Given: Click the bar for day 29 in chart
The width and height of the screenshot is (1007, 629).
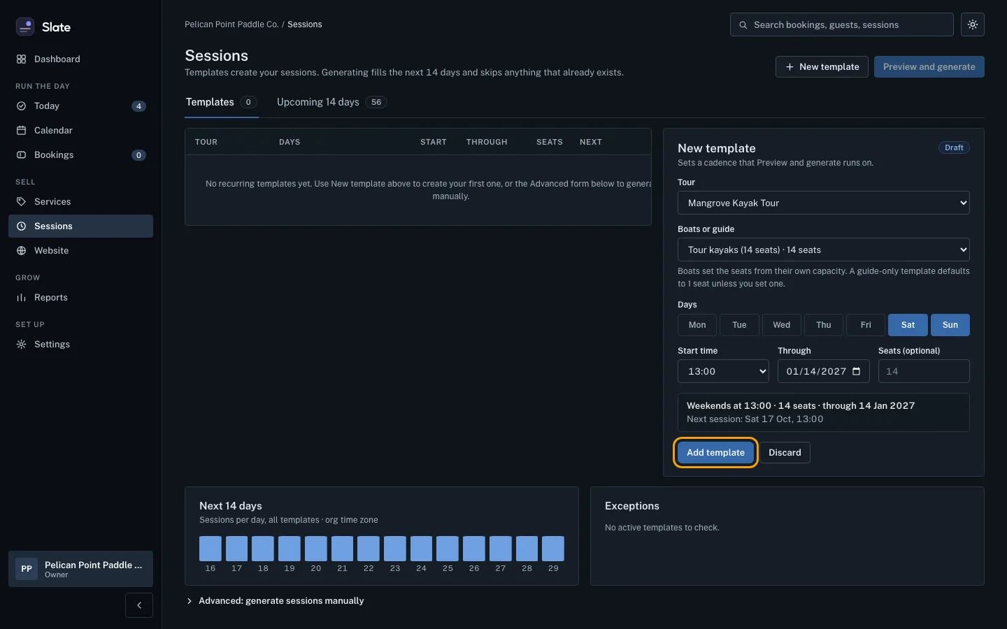Looking at the screenshot, I should coord(553,549).
